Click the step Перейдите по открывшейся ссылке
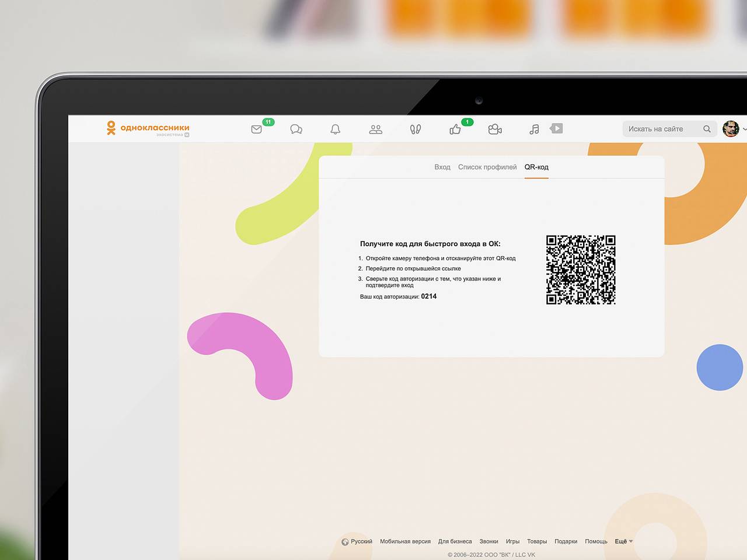Image resolution: width=747 pixels, height=560 pixels. [x=413, y=268]
